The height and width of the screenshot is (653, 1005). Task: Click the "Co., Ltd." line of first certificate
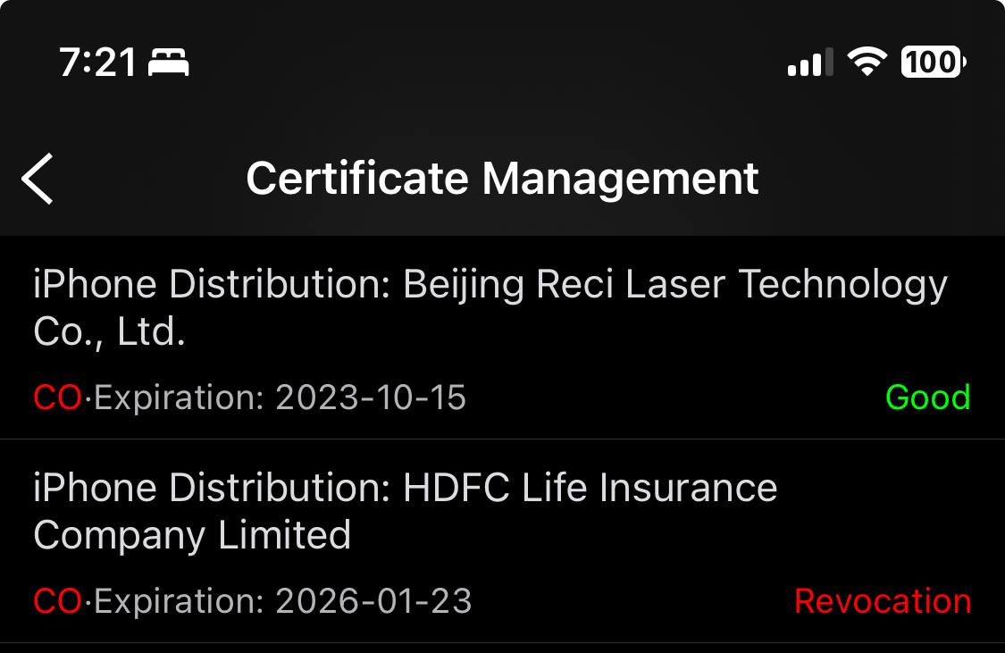[109, 332]
